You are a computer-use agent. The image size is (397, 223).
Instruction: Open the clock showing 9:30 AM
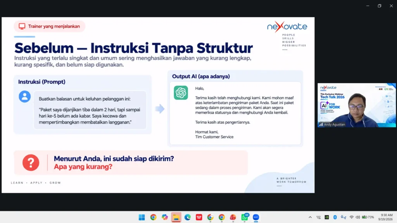point(385,217)
